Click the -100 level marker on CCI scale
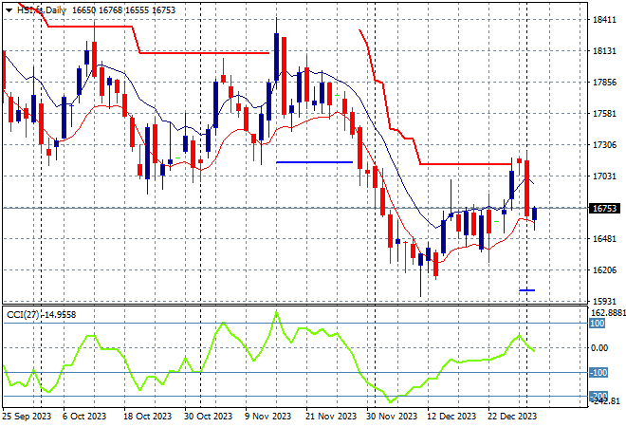The image size is (626, 427). coord(599,373)
